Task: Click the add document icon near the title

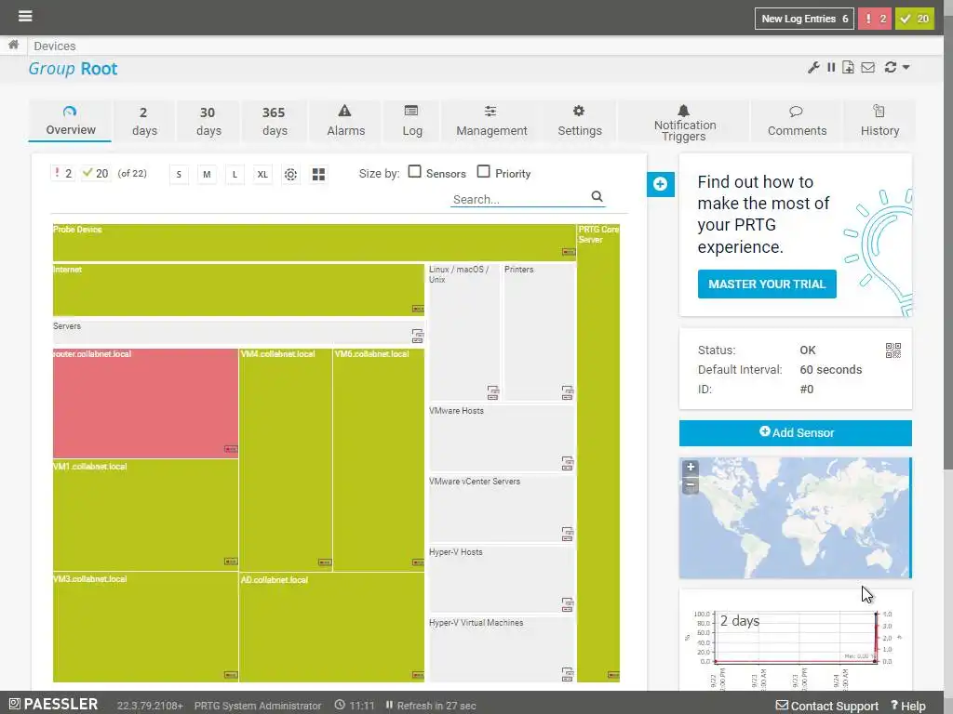Action: pyautogui.click(x=848, y=67)
